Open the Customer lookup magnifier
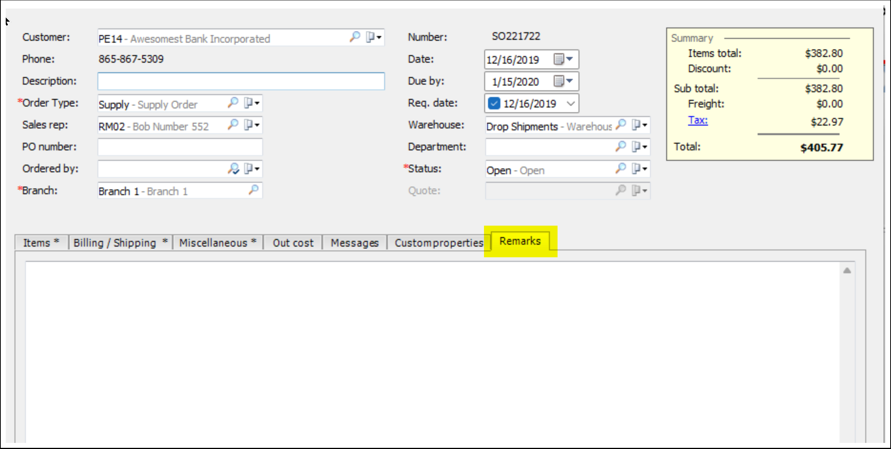 (354, 37)
